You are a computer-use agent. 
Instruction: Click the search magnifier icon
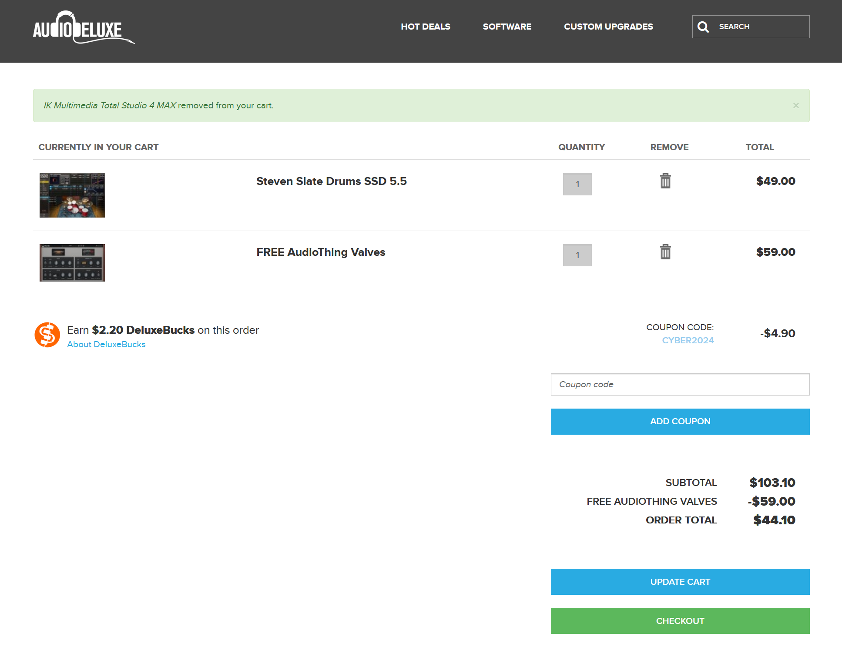(703, 27)
